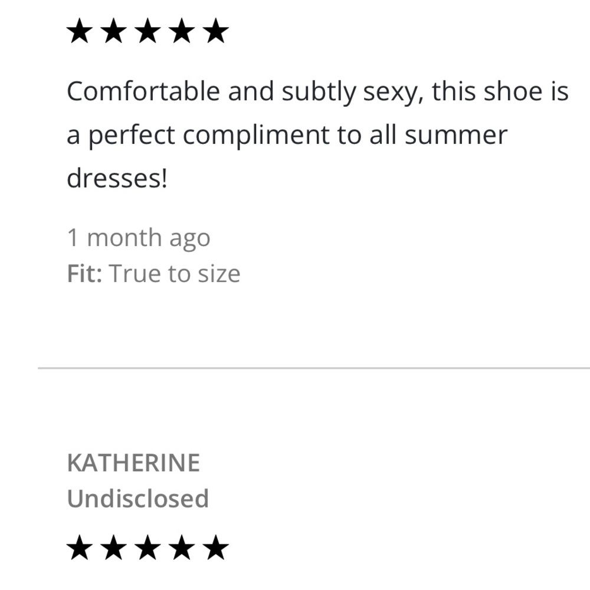590x590 pixels.
Task: Click the third star in Katherine's rating
Action: (x=147, y=548)
